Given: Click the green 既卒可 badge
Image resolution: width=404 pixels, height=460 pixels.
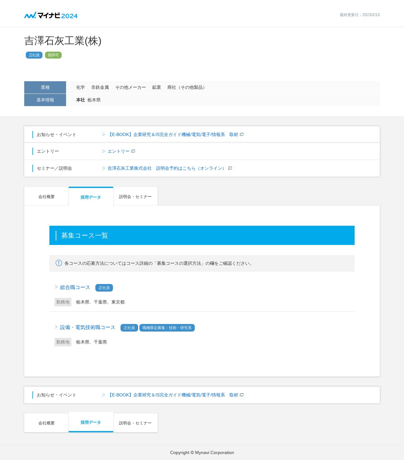Looking at the screenshot, I should (x=53, y=55).
